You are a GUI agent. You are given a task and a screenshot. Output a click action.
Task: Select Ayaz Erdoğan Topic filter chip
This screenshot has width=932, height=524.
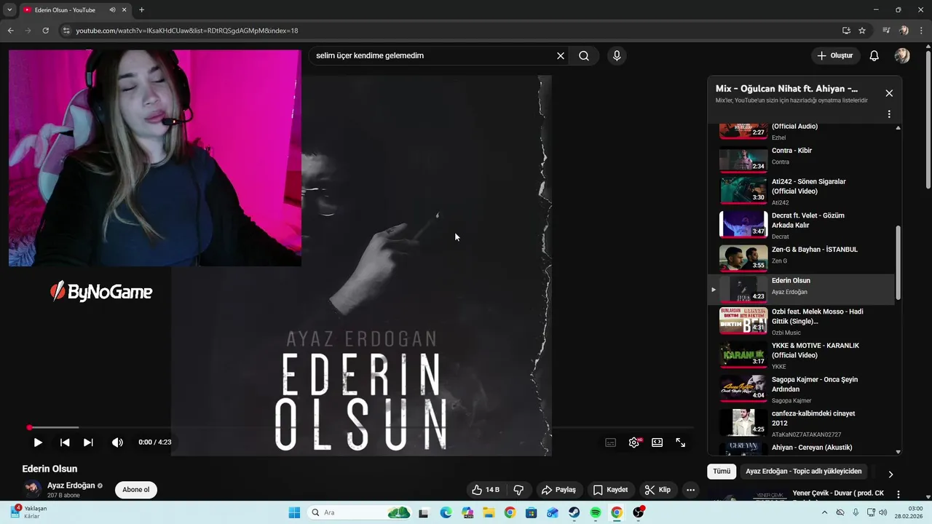[x=804, y=471]
